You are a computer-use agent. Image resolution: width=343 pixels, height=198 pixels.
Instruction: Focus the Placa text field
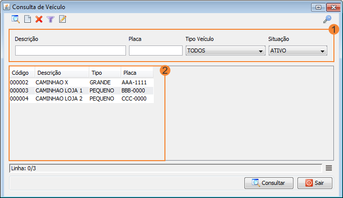point(156,51)
